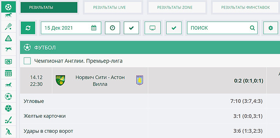
Task: Select the hockey player icon in the sidebar
Action: (8, 132)
